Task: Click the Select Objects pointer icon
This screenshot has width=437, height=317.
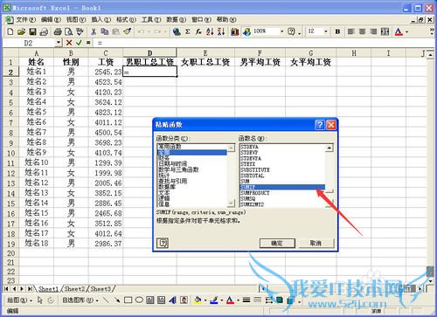Action: (40, 300)
